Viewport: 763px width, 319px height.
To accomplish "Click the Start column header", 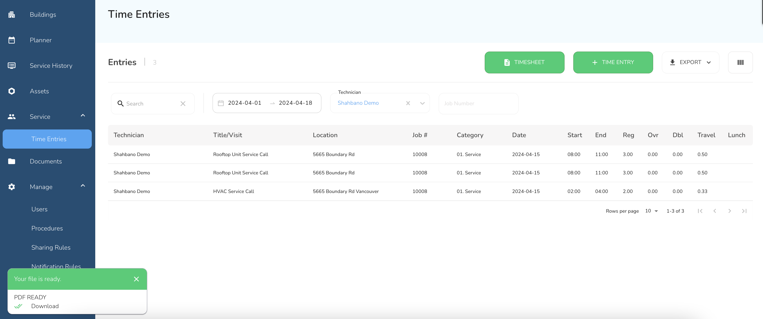I will click(x=575, y=135).
